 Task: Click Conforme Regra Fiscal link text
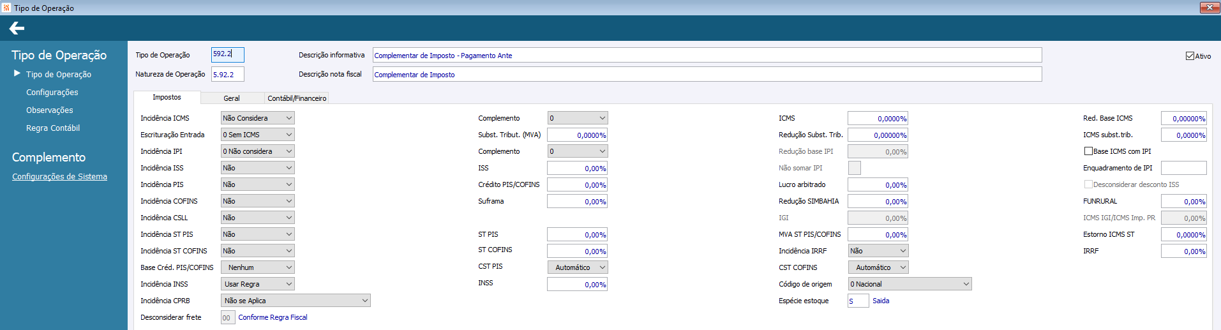(x=273, y=317)
